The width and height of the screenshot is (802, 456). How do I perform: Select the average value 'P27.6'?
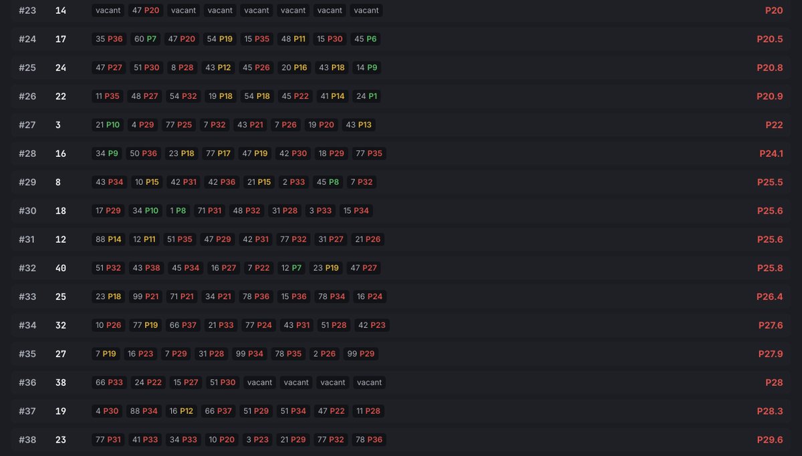tap(771, 325)
